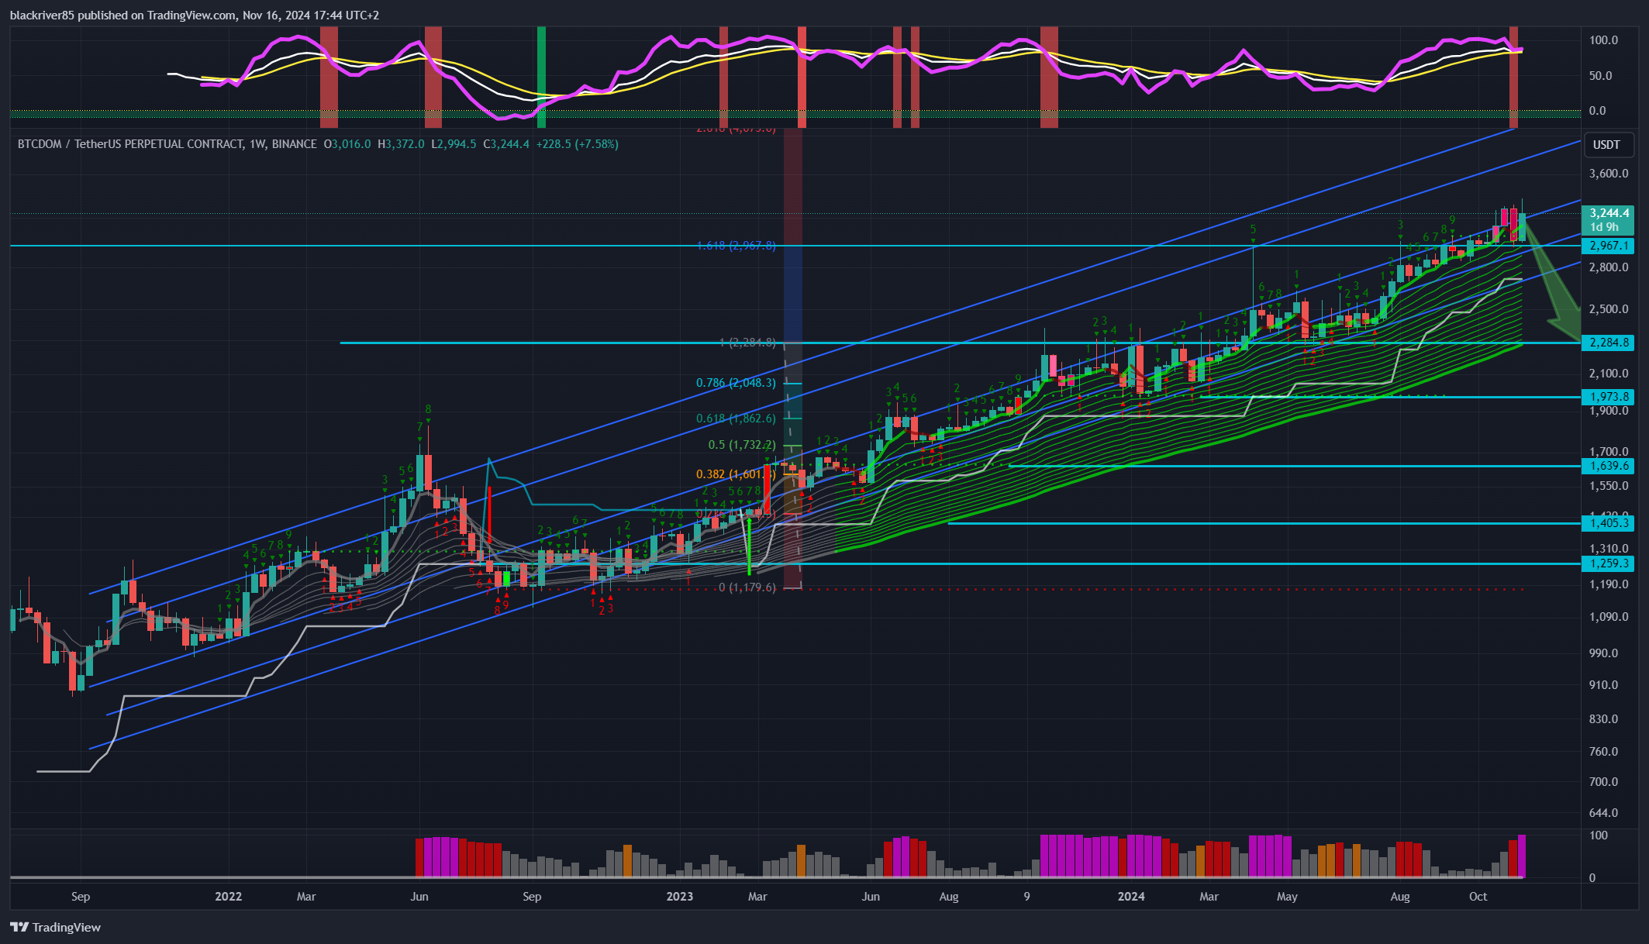The width and height of the screenshot is (1649, 944).
Task: Click the Oct label on the time axis
Action: [x=1478, y=897]
